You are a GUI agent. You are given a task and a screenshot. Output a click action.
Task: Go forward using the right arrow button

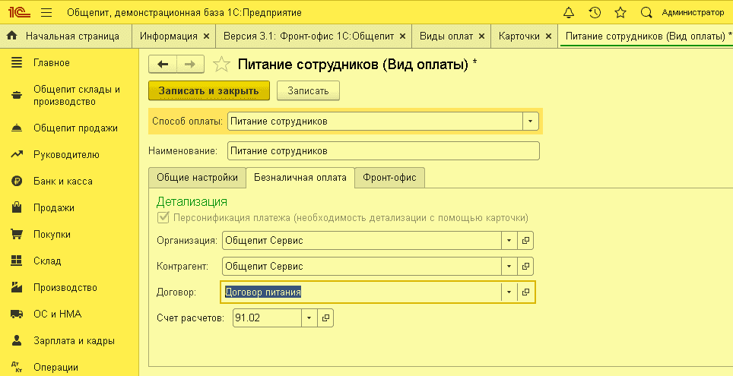click(190, 64)
